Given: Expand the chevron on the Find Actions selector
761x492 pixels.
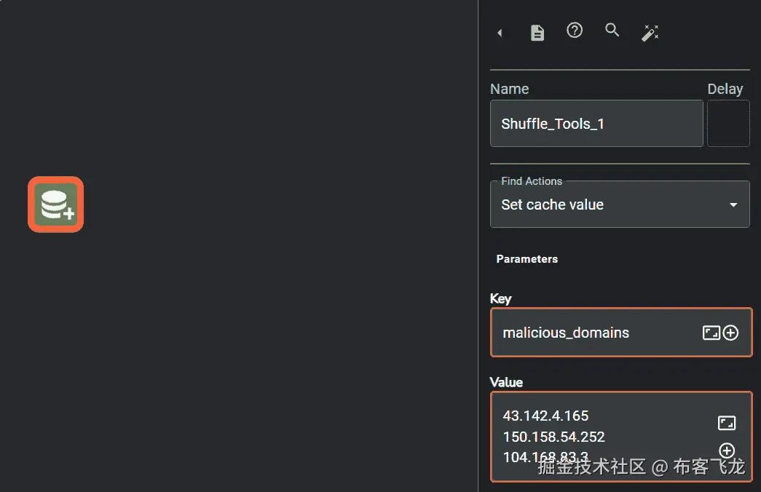Looking at the screenshot, I should coord(733,205).
